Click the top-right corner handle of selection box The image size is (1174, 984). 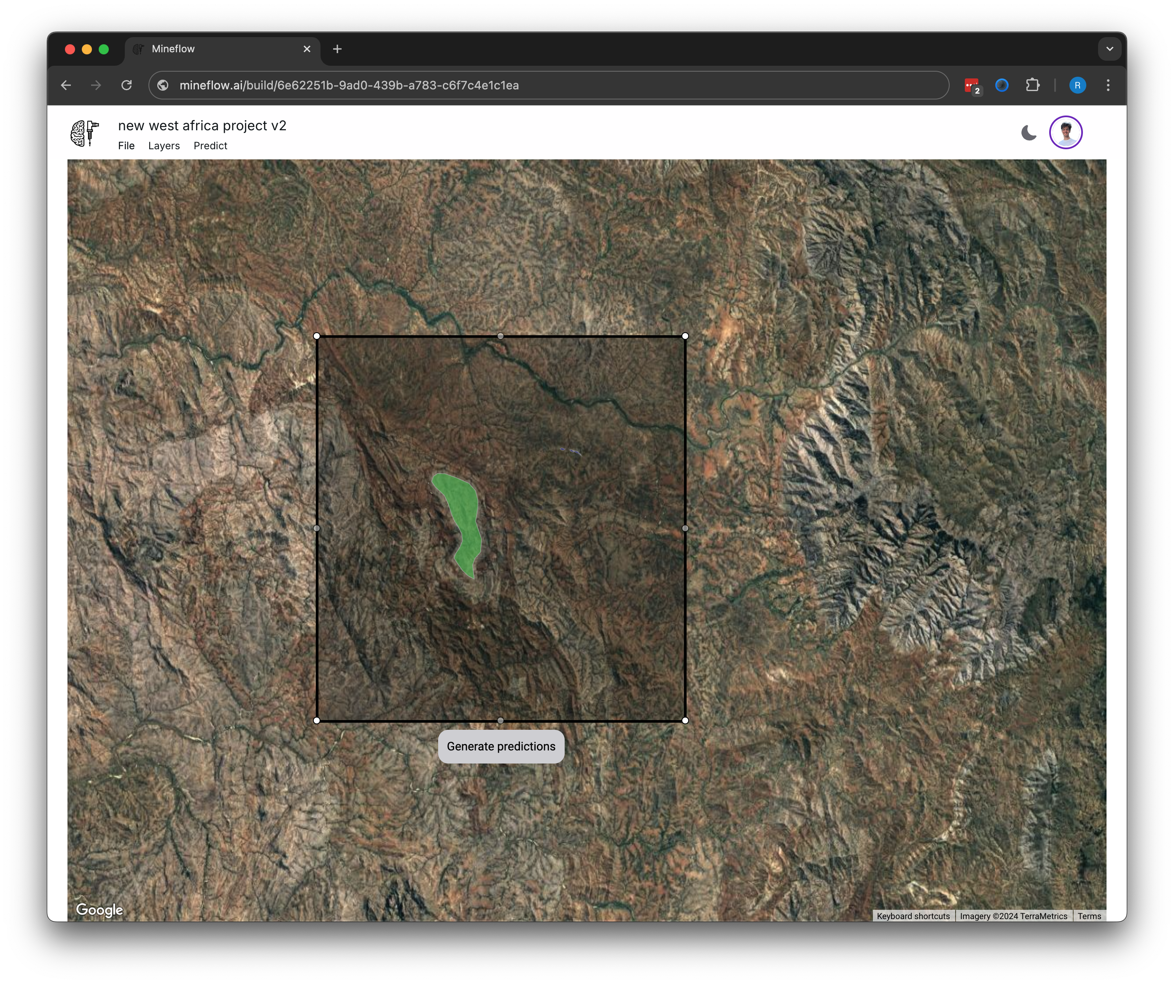click(x=685, y=336)
